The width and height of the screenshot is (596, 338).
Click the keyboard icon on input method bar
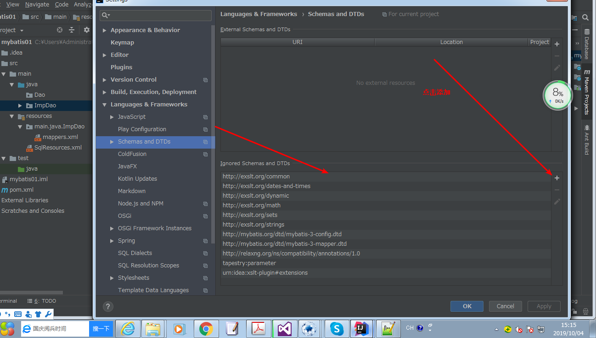tap(18, 314)
